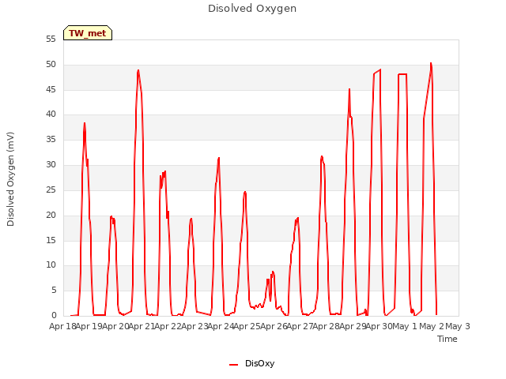Click the 10 y-axis tick label
The height and width of the screenshot is (379, 506).
tap(51, 265)
